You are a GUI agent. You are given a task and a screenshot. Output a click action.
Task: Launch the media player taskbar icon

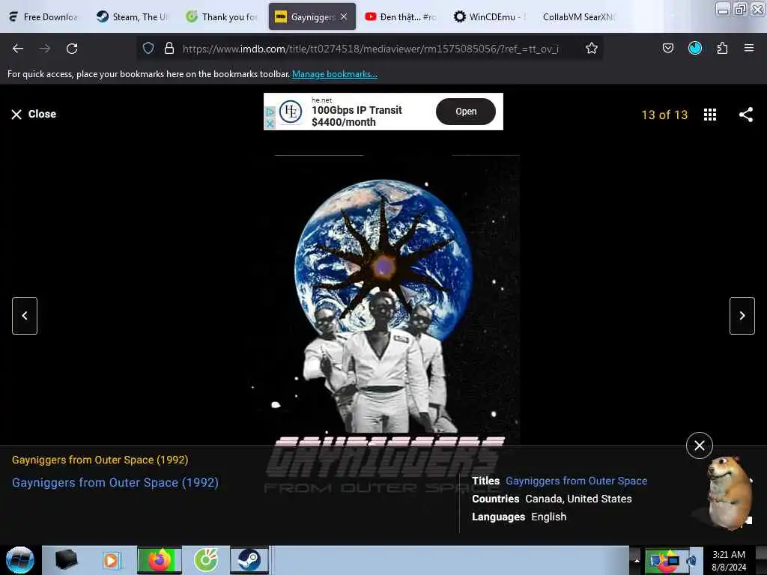[x=111, y=560]
